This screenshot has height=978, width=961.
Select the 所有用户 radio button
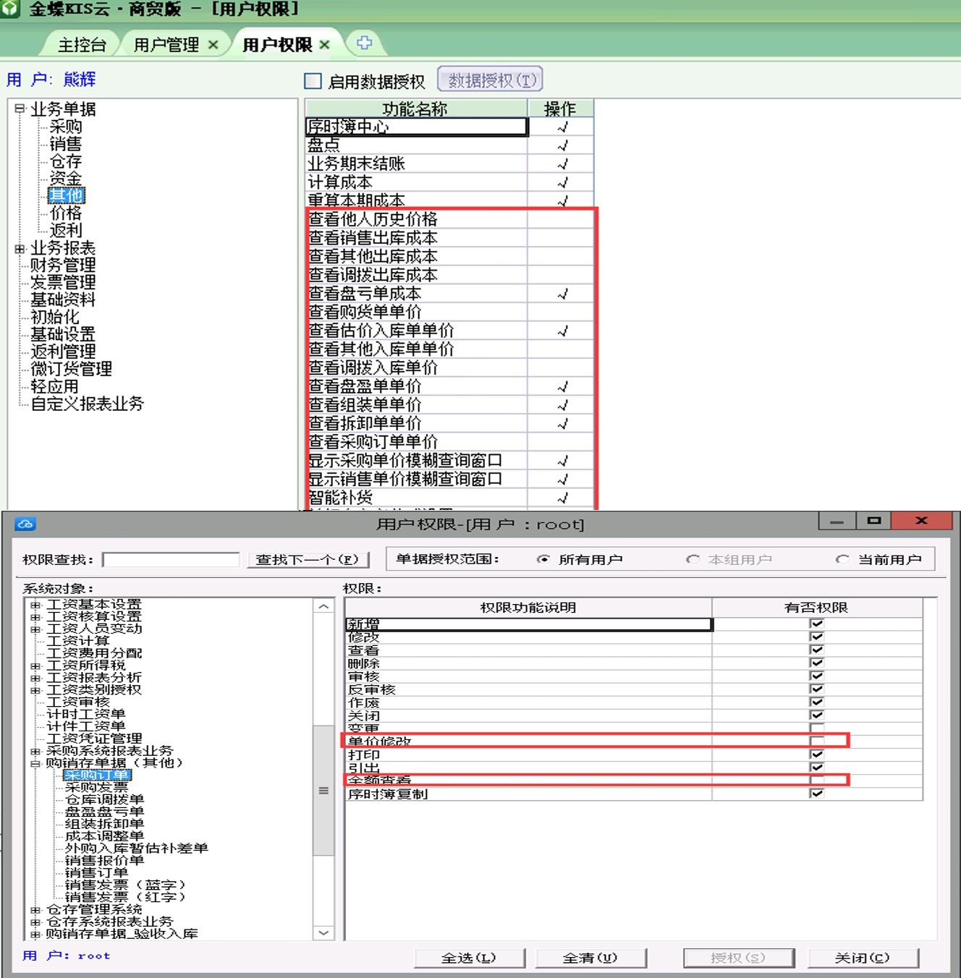543,559
